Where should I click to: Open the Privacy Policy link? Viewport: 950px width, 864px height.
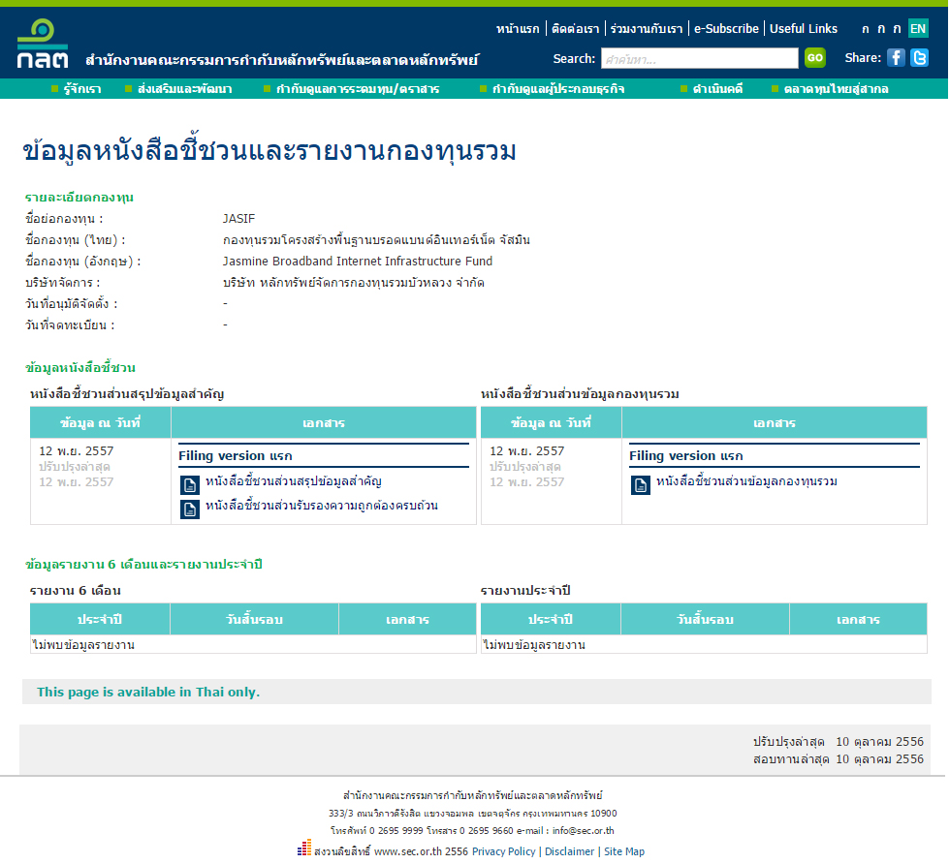(503, 851)
